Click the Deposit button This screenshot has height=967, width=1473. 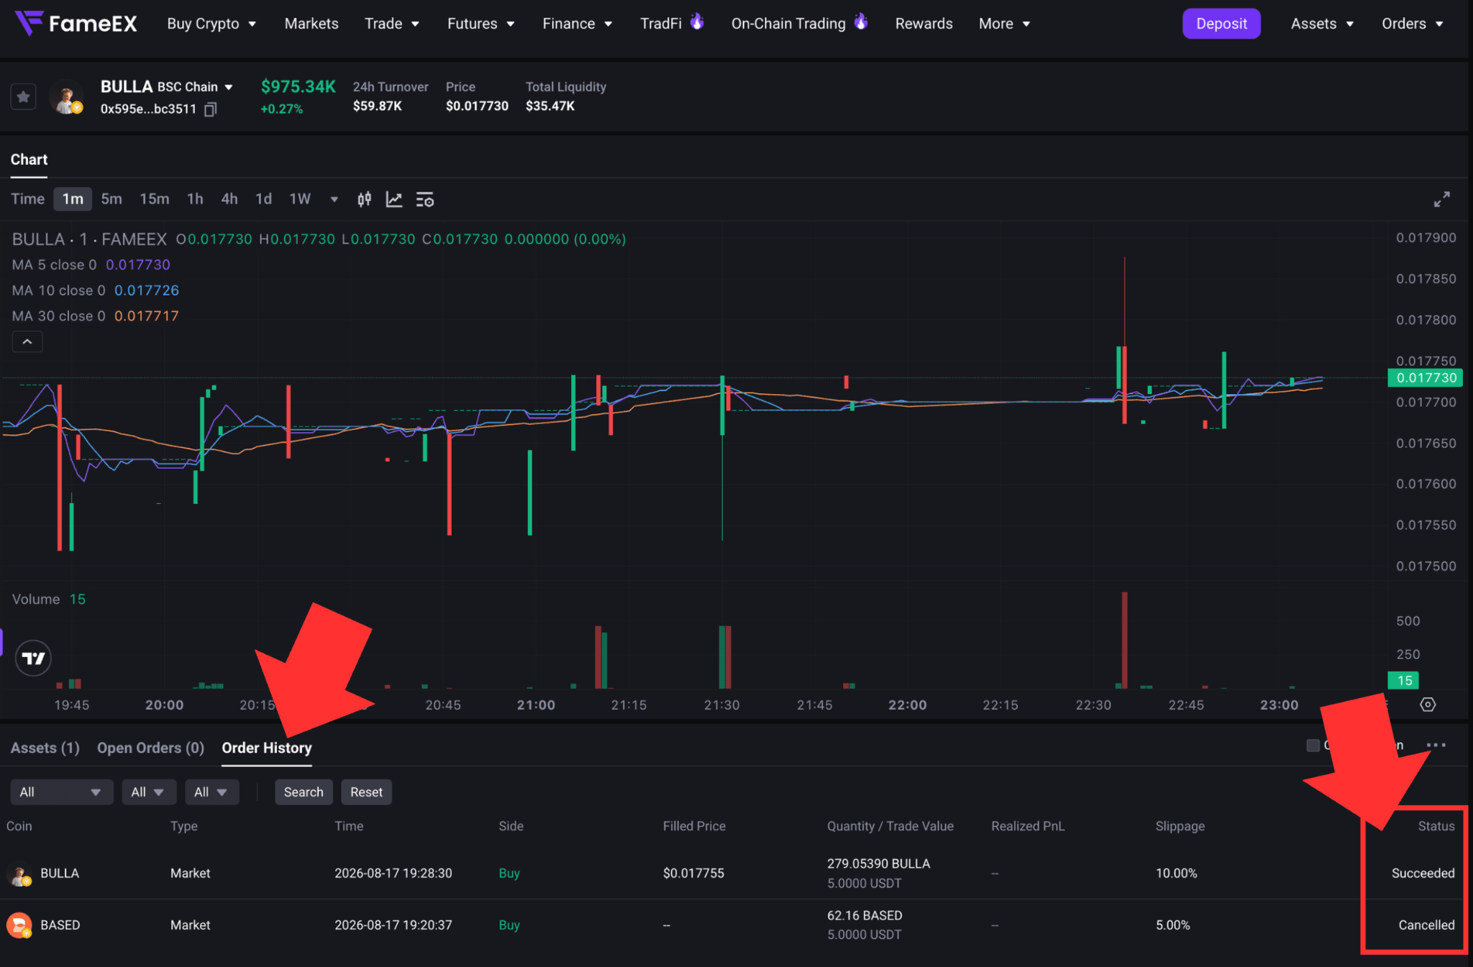click(x=1221, y=24)
